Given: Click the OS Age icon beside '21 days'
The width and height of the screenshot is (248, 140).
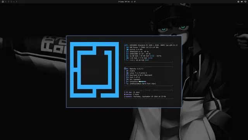Looking at the screenshot, I should point(125,92).
